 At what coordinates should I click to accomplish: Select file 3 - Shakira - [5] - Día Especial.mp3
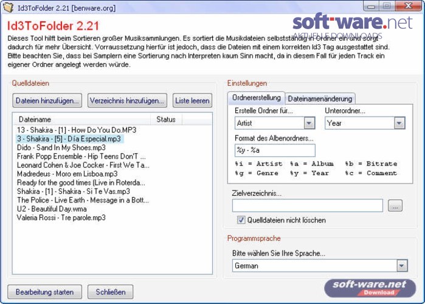69,139
